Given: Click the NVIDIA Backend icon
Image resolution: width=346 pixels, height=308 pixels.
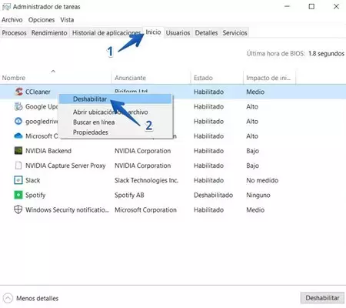Looking at the screenshot, I should 18,151.
